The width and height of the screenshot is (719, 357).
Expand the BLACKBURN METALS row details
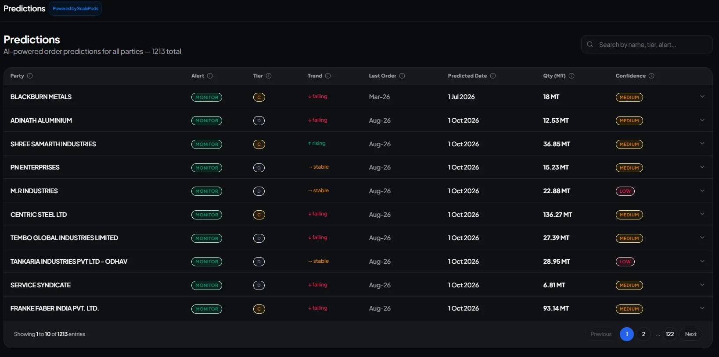pos(702,96)
